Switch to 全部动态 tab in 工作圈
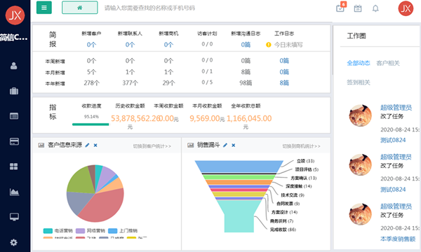The width and height of the screenshot is (421, 252). coord(359,63)
